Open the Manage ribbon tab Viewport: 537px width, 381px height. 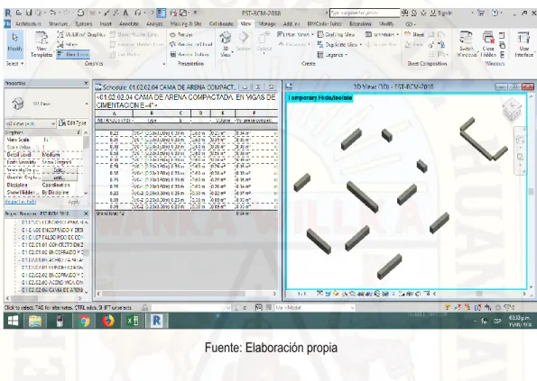[x=267, y=24]
